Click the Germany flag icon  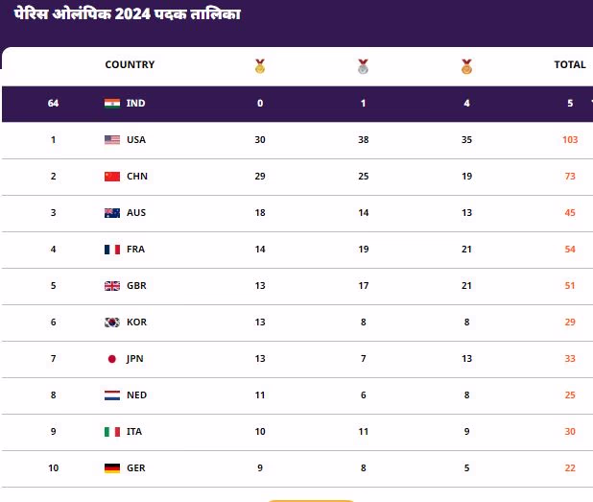(x=111, y=468)
